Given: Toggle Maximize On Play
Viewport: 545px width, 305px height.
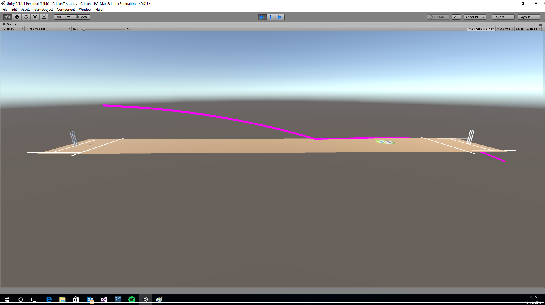Looking at the screenshot, I should (x=481, y=29).
